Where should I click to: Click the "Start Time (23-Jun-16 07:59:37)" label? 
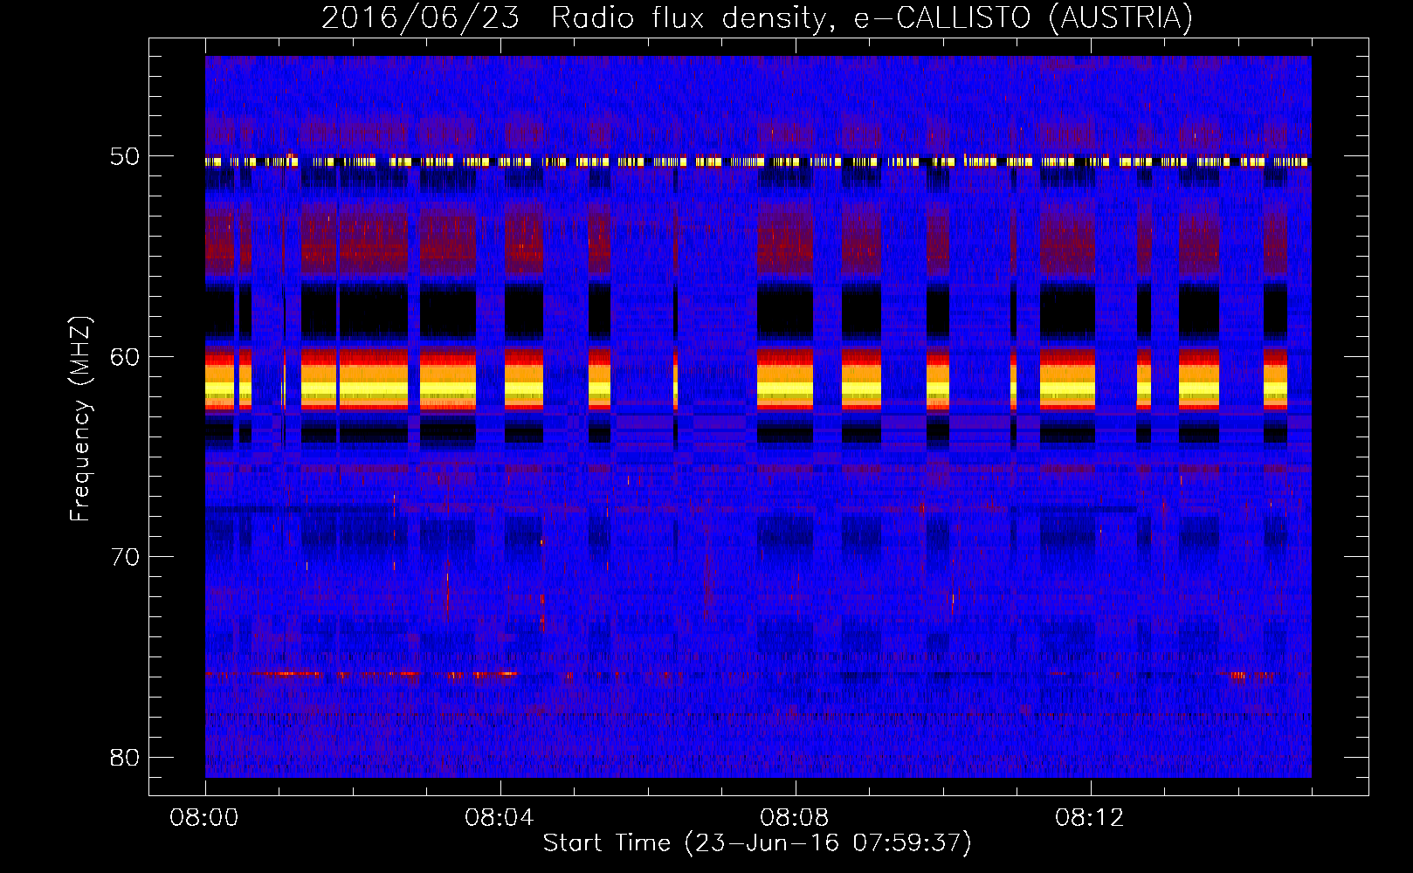[x=757, y=843]
